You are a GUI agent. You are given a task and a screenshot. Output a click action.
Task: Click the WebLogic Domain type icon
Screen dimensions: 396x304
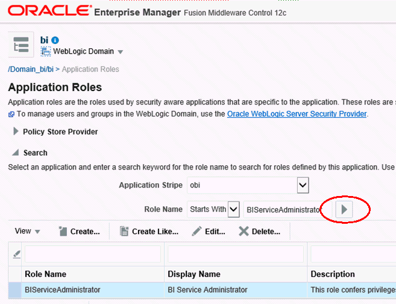point(46,51)
